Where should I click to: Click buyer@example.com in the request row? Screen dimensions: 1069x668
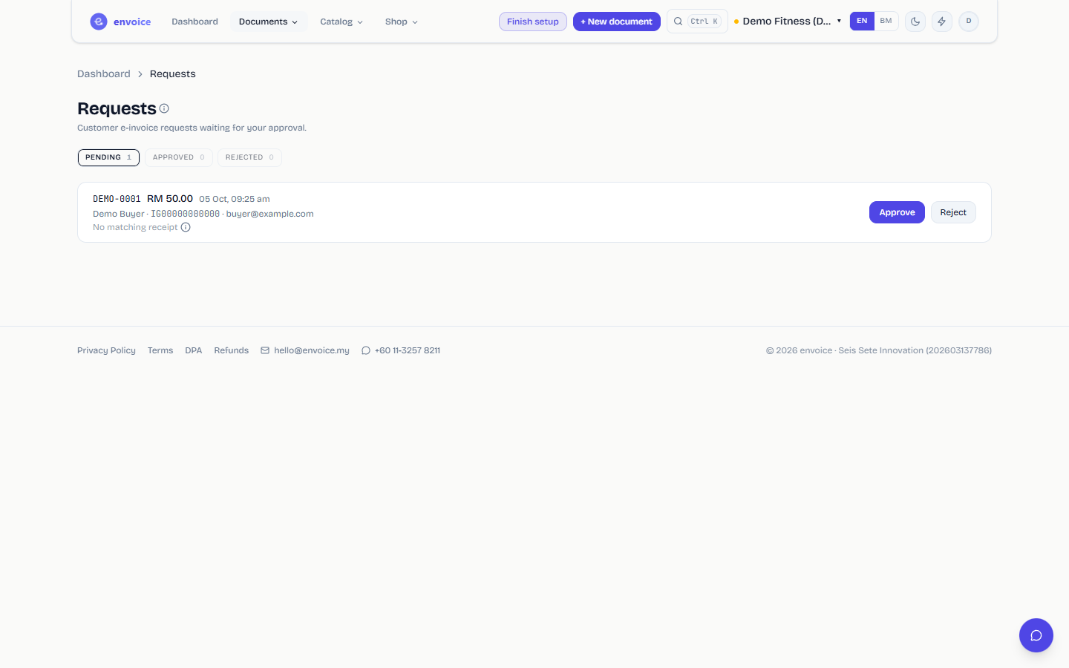pyautogui.click(x=270, y=214)
